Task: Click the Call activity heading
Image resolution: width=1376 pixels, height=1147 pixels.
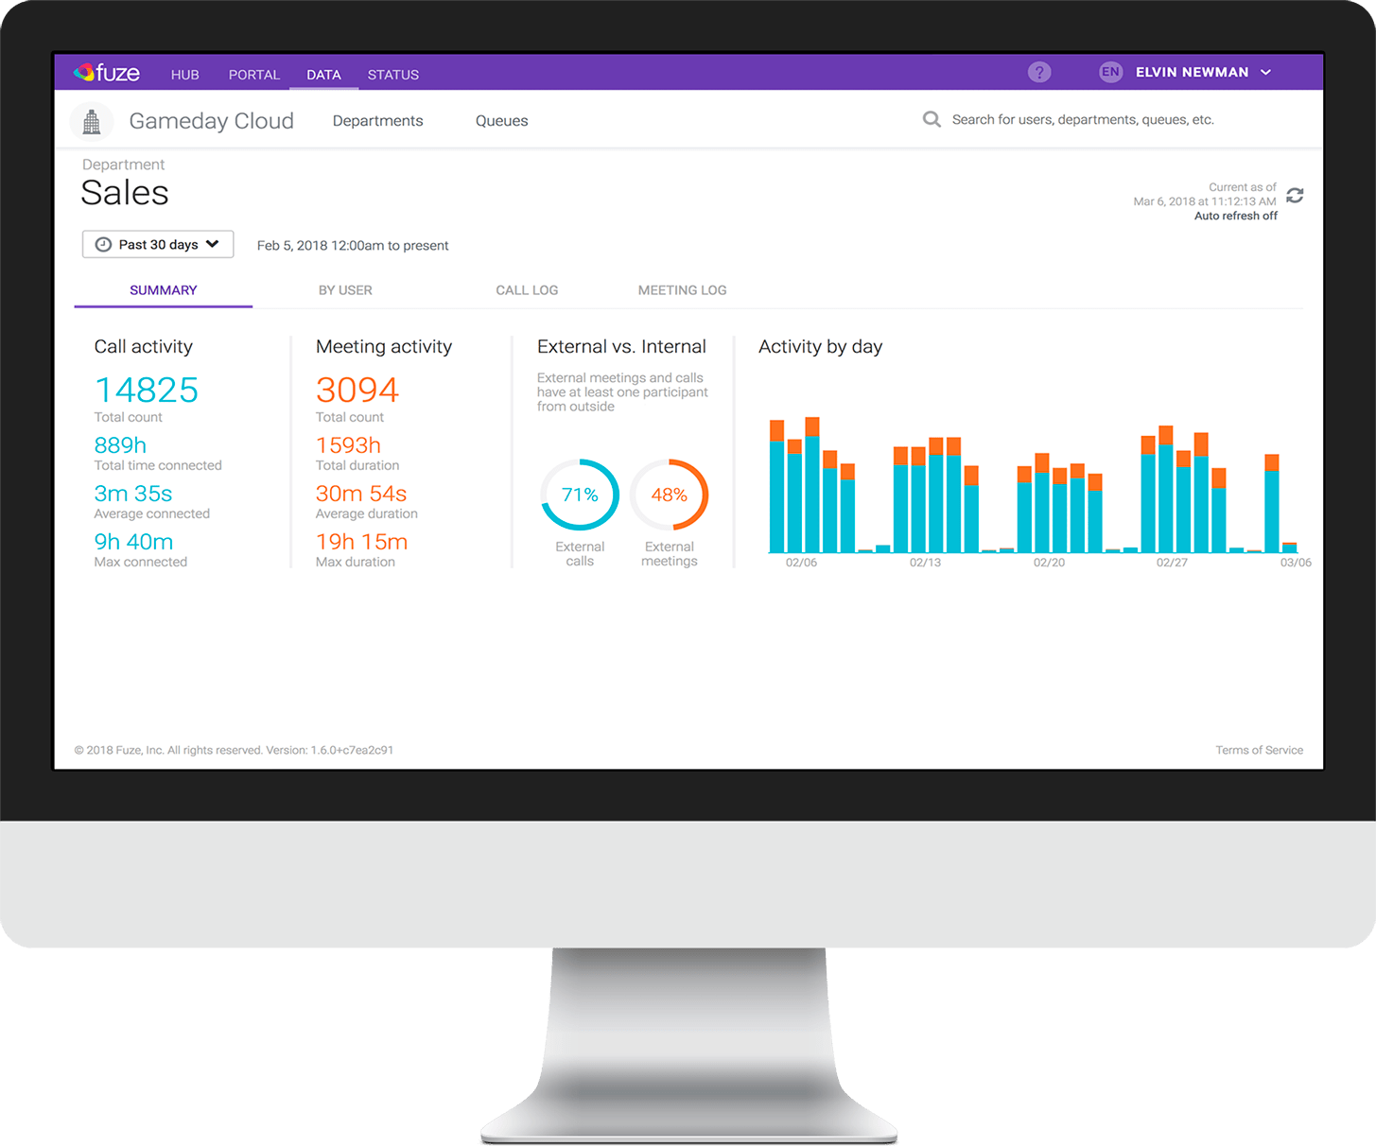Action: pyautogui.click(x=143, y=347)
